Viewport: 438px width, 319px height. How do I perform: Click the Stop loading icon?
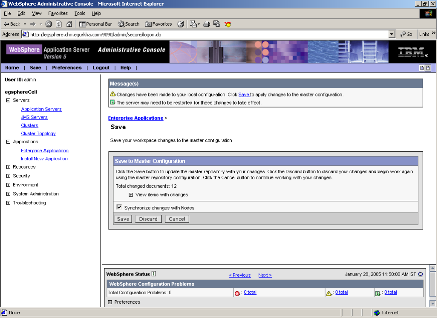coord(49,24)
